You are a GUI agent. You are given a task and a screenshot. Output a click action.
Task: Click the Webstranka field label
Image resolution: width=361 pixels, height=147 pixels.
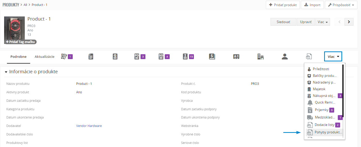click(190, 126)
